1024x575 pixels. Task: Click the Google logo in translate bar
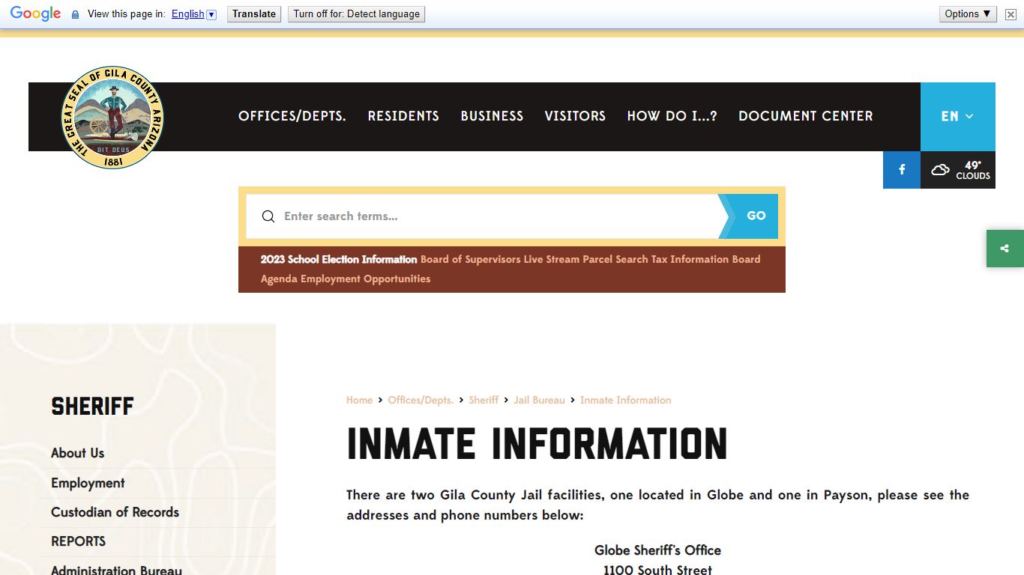tap(35, 14)
